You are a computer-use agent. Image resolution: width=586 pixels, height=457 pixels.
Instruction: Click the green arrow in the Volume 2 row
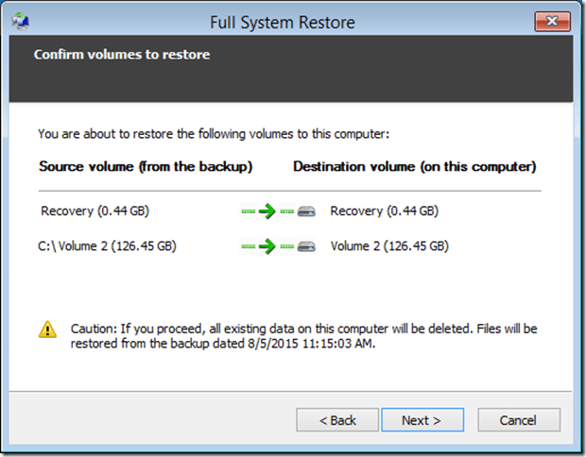click(267, 246)
